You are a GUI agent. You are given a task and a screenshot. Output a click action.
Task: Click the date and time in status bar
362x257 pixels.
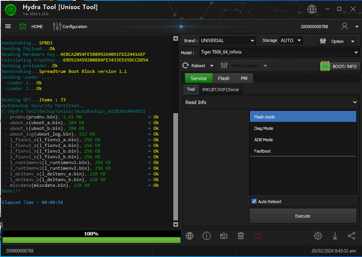[x=334, y=251]
